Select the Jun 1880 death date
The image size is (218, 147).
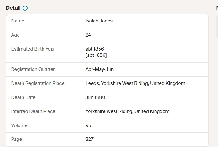click(x=95, y=97)
